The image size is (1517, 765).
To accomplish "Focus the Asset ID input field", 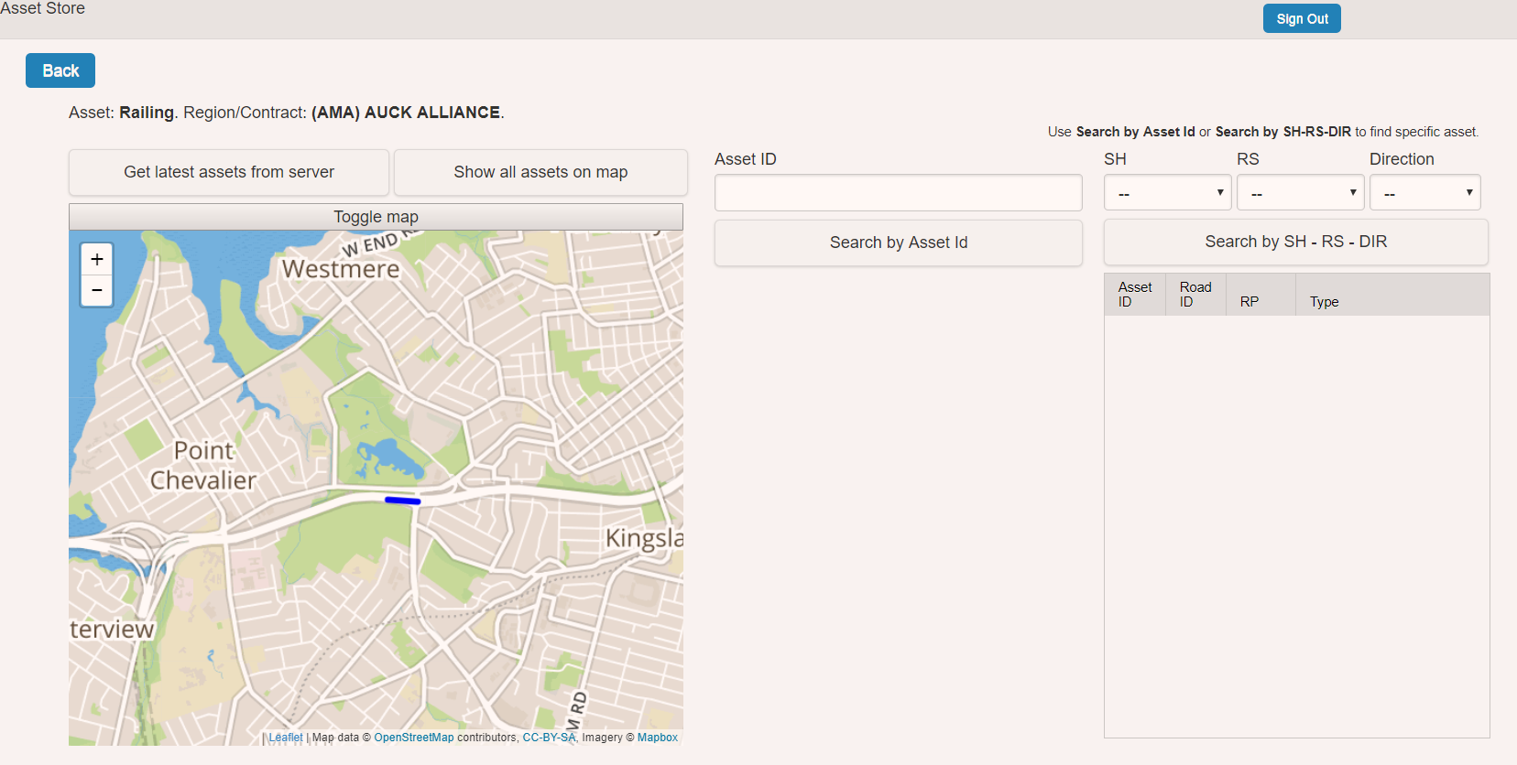I will pyautogui.click(x=898, y=193).
